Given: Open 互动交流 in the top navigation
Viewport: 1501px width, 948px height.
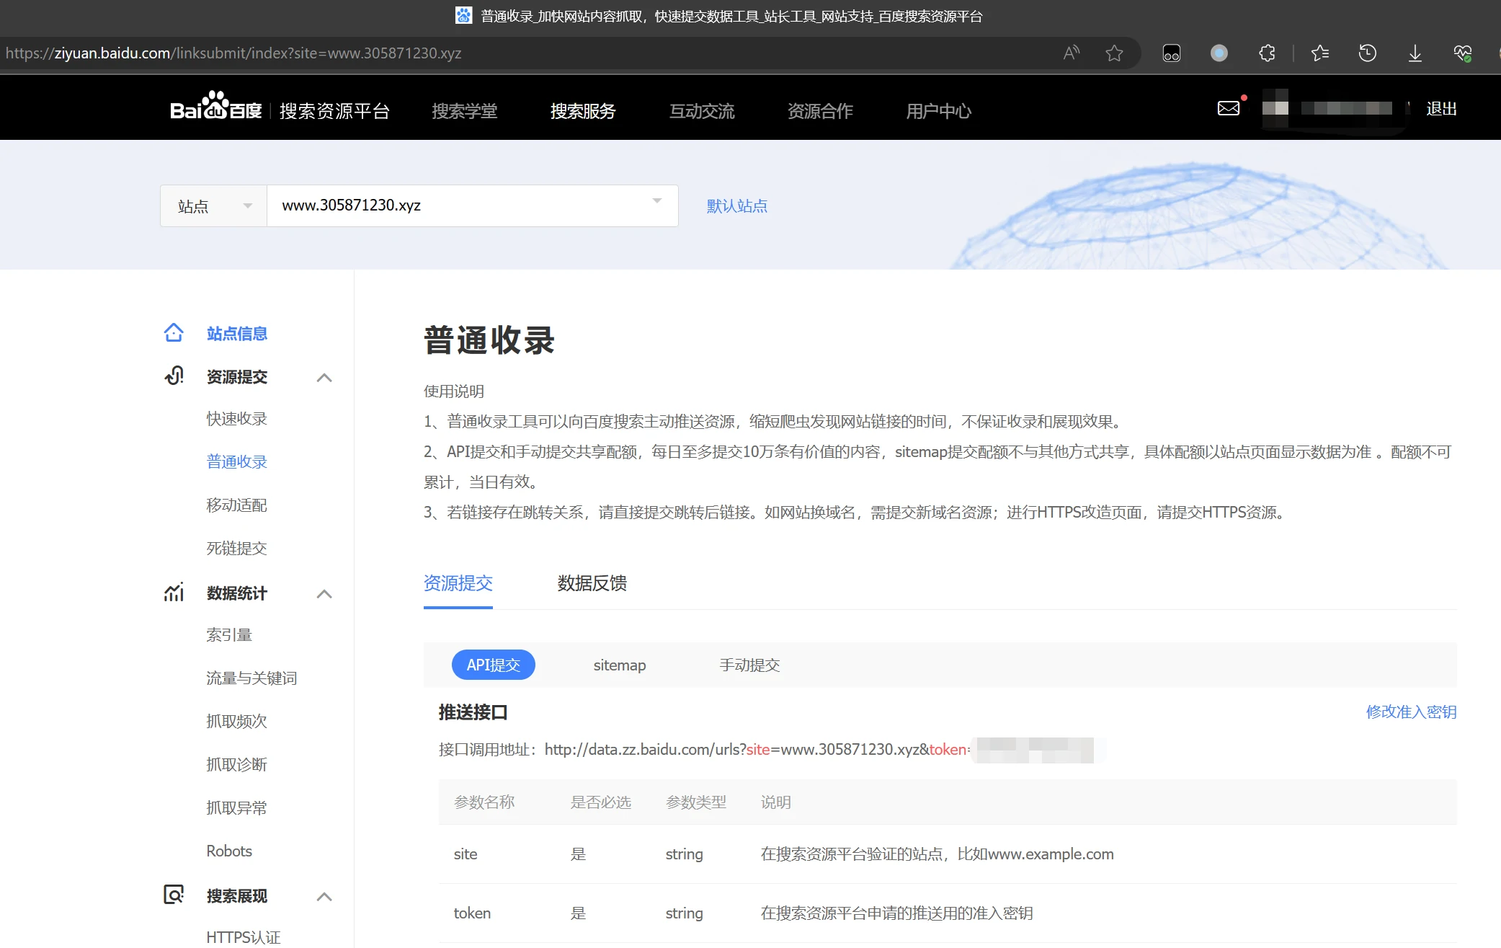Looking at the screenshot, I should (x=702, y=111).
